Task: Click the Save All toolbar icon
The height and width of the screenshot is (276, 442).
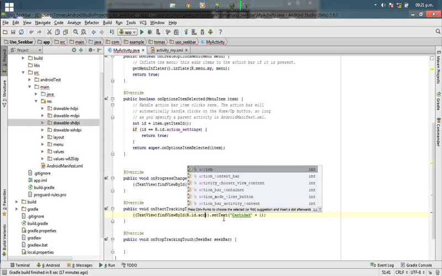Action: point(14,32)
